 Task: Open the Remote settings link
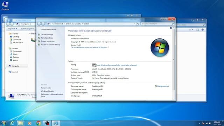(x=47, y=38)
